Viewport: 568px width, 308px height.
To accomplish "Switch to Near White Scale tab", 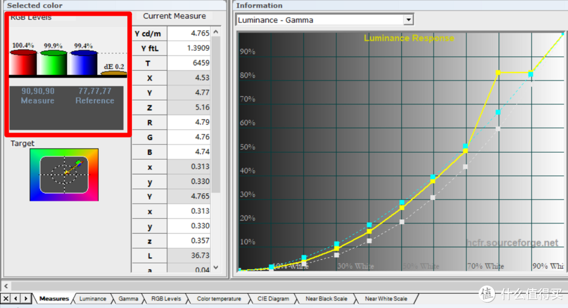I will (x=386, y=299).
